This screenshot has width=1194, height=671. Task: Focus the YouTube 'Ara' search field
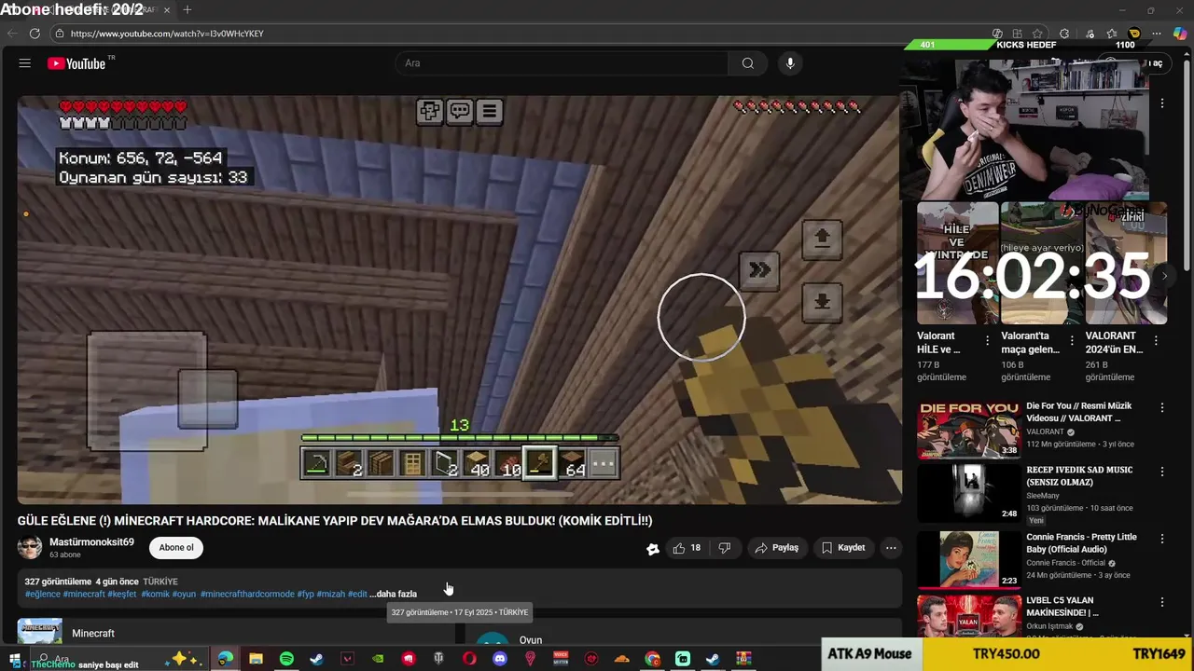[562, 63]
